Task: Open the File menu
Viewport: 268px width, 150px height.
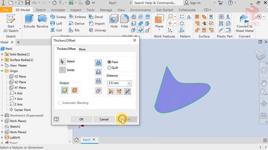Action: click(x=5, y=10)
